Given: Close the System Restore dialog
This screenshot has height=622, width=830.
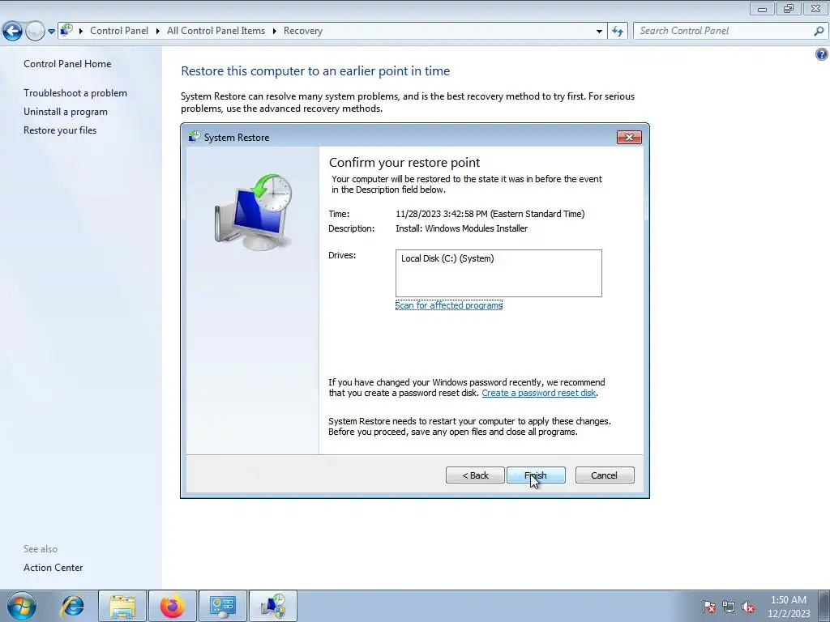Looking at the screenshot, I should [629, 138].
